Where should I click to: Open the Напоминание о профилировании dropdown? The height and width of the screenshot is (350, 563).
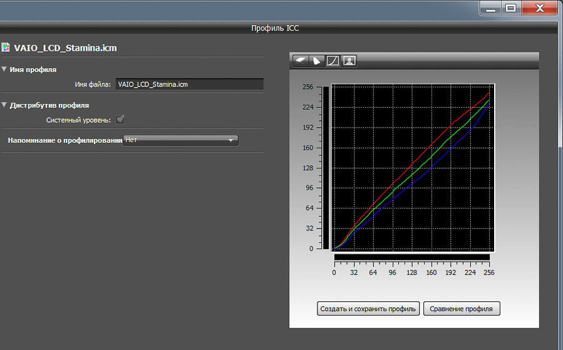(x=180, y=140)
